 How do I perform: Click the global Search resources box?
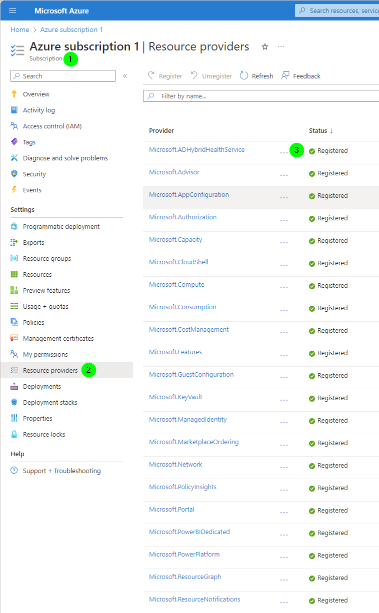coord(337,10)
